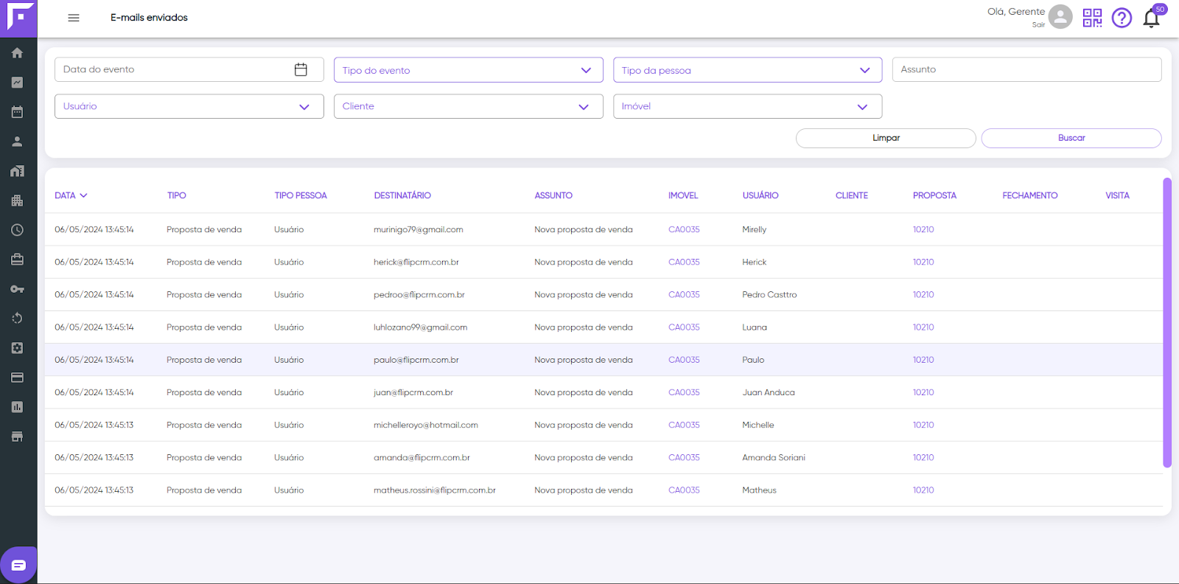Click the key icon in sidebar
This screenshot has height=584, width=1179.
[17, 289]
